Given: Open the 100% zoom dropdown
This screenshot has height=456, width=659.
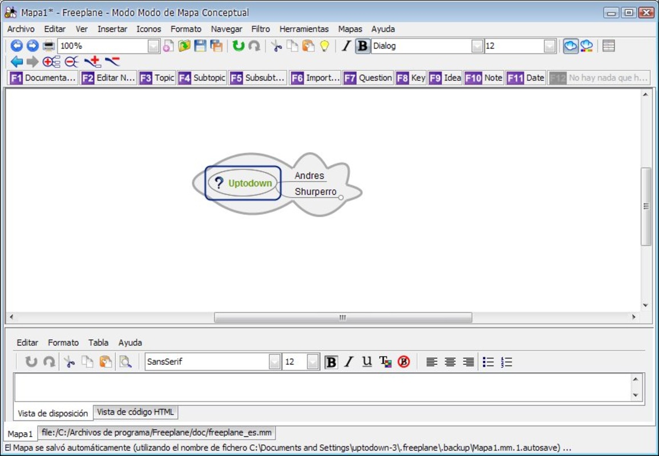Looking at the screenshot, I should pos(153,46).
